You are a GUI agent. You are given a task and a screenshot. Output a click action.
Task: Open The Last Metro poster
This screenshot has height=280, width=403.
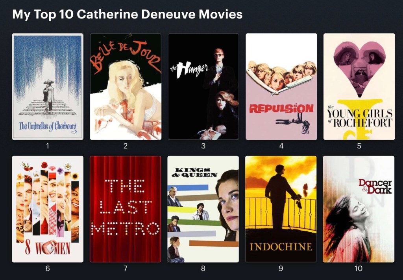(126, 209)
